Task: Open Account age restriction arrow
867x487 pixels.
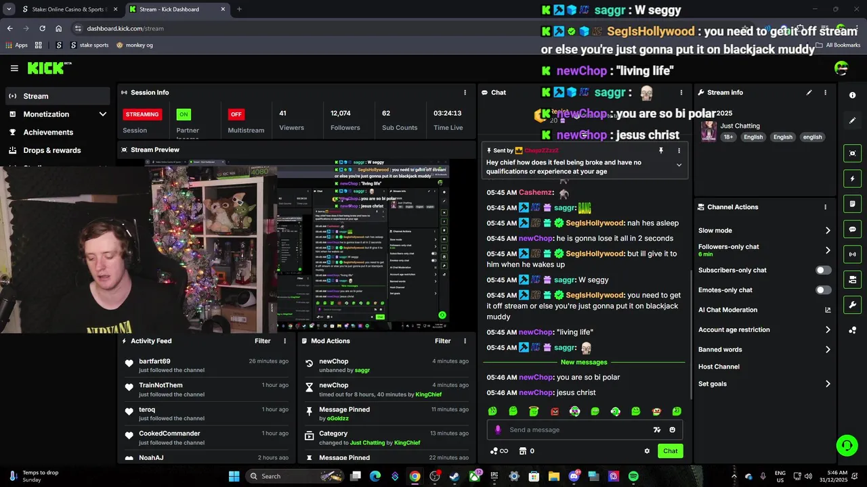Action: [828, 330]
